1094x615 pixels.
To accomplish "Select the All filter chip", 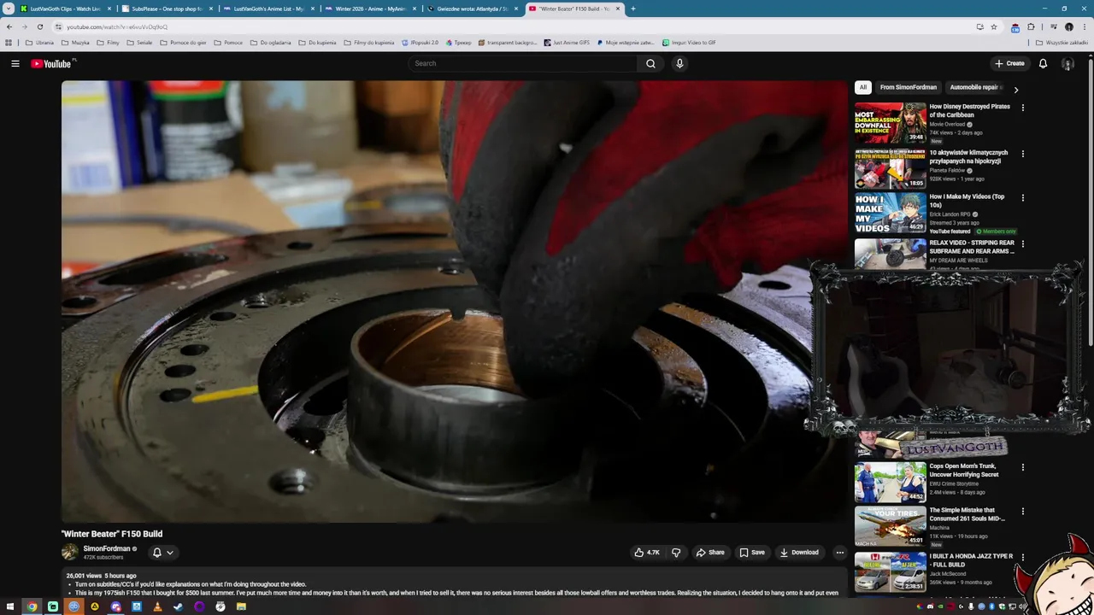I will (x=863, y=87).
